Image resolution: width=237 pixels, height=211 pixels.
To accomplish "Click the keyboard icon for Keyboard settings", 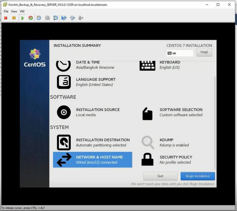I will click(x=147, y=66).
